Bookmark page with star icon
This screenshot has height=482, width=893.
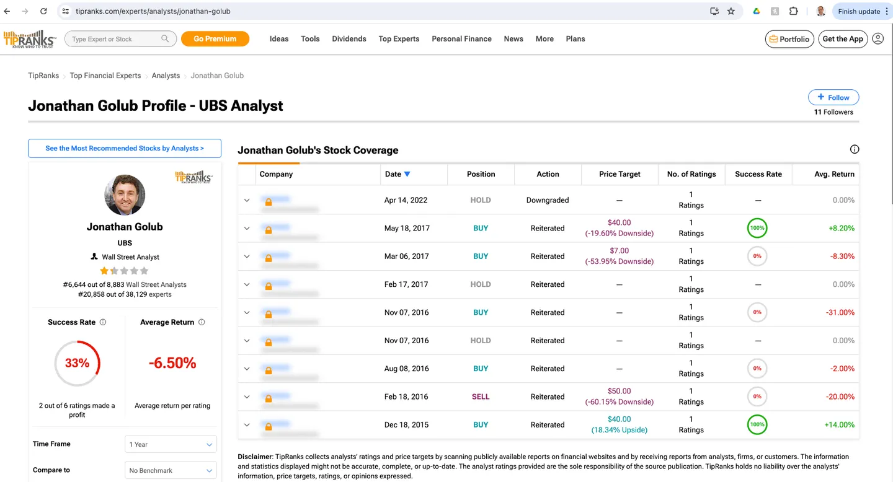tap(731, 11)
